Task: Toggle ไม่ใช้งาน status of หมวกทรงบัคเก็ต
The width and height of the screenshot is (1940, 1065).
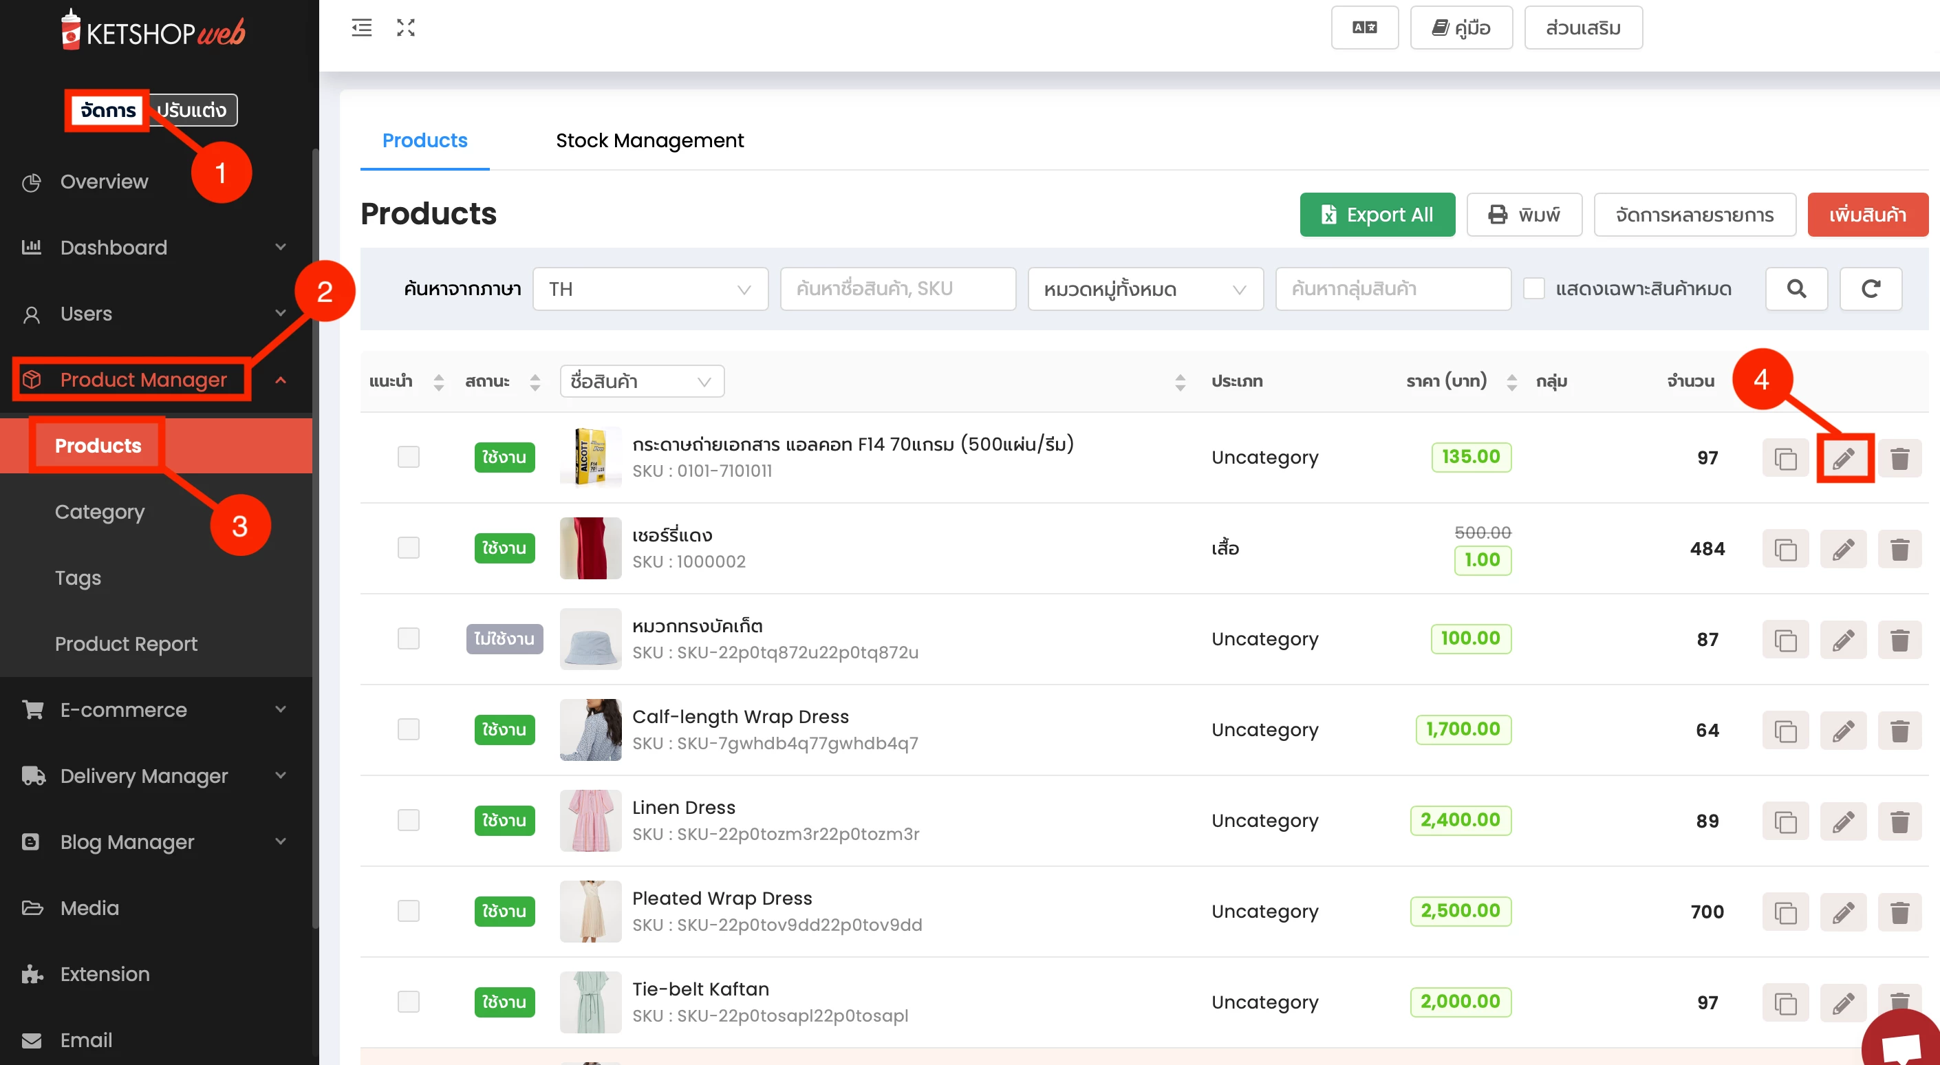Action: click(x=504, y=638)
